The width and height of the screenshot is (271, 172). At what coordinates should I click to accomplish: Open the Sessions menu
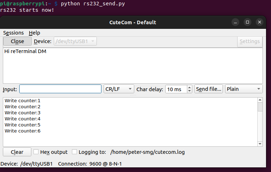click(x=14, y=33)
